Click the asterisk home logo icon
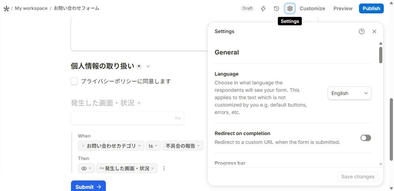Image resolution: width=394 pixels, height=191 pixels. tap(6, 8)
